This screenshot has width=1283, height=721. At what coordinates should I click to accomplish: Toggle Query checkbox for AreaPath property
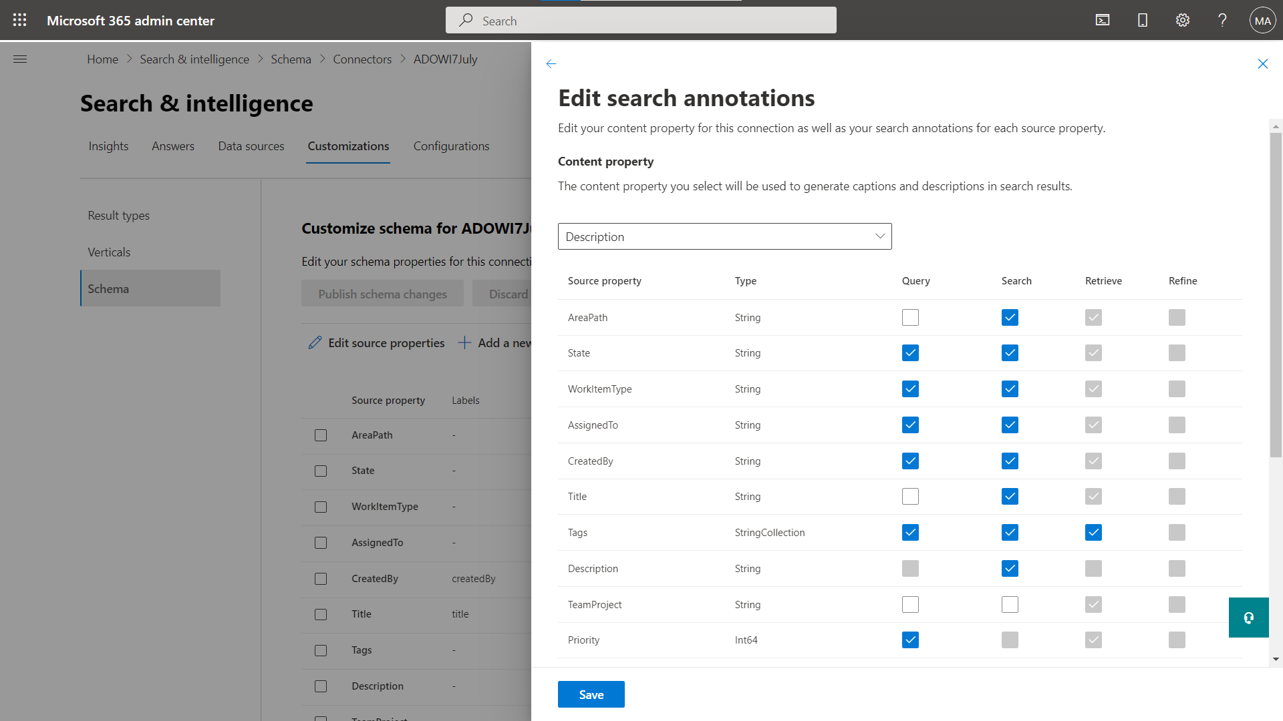tap(910, 316)
